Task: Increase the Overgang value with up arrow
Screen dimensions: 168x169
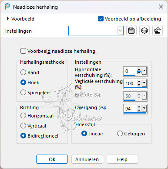Action: click(x=139, y=107)
